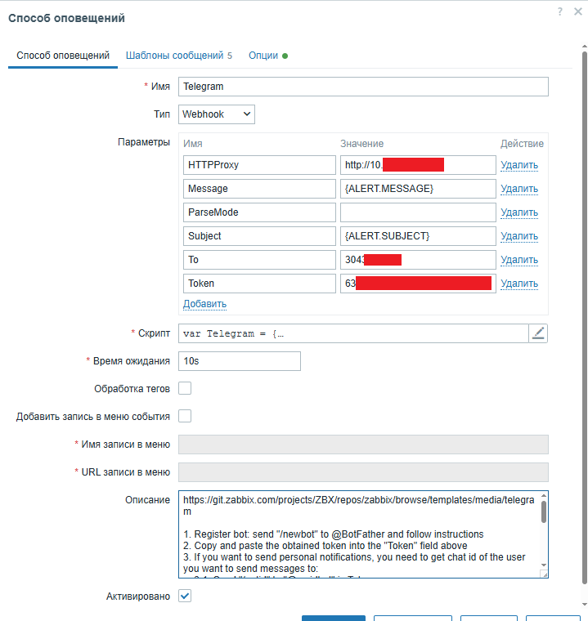Click the Скрипт field with var Telegram
The width and height of the screenshot is (588, 621).
[x=352, y=333]
